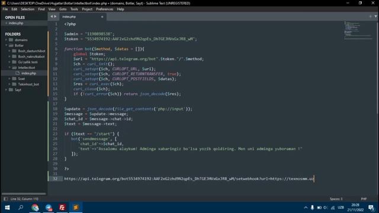Click the minimap code preview
The image size is (379, 213).
pyautogui.click(x=358, y=30)
